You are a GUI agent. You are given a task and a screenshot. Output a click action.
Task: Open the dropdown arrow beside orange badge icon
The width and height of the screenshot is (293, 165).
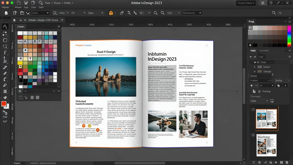[x=116, y=13]
